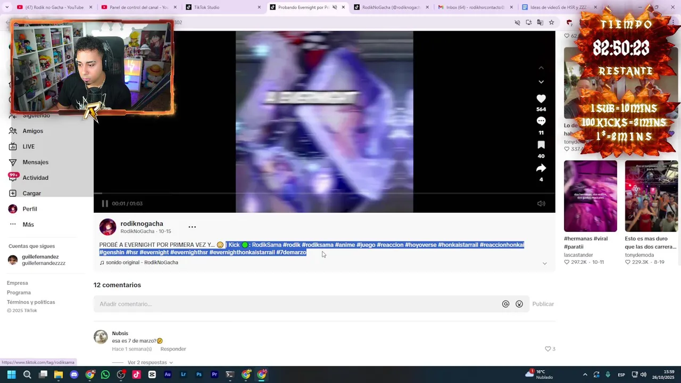The height and width of the screenshot is (383, 681).
Task: Go to the next video using the down arrow
Action: [541, 82]
